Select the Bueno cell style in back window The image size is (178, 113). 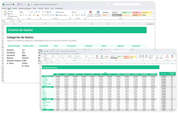[127, 12]
